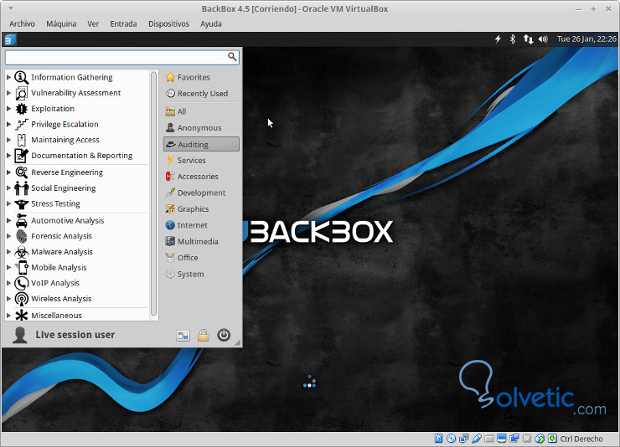The height and width of the screenshot is (447, 620).
Task: Click the Mobile Analysis phone icon
Action: pos(21,267)
